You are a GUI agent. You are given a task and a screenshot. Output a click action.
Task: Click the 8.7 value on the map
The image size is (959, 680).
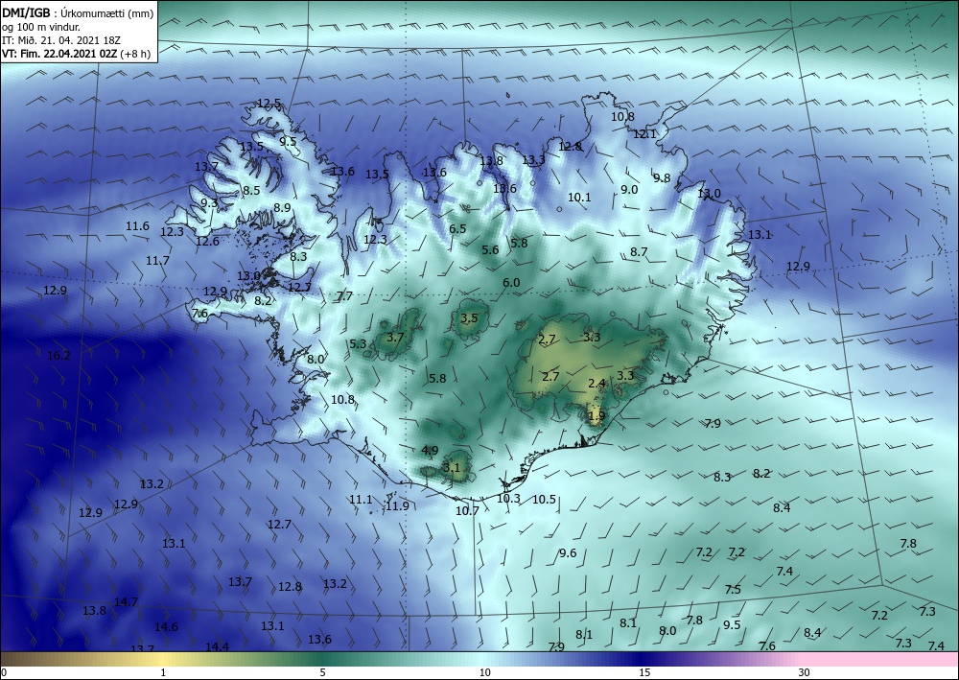[639, 251]
